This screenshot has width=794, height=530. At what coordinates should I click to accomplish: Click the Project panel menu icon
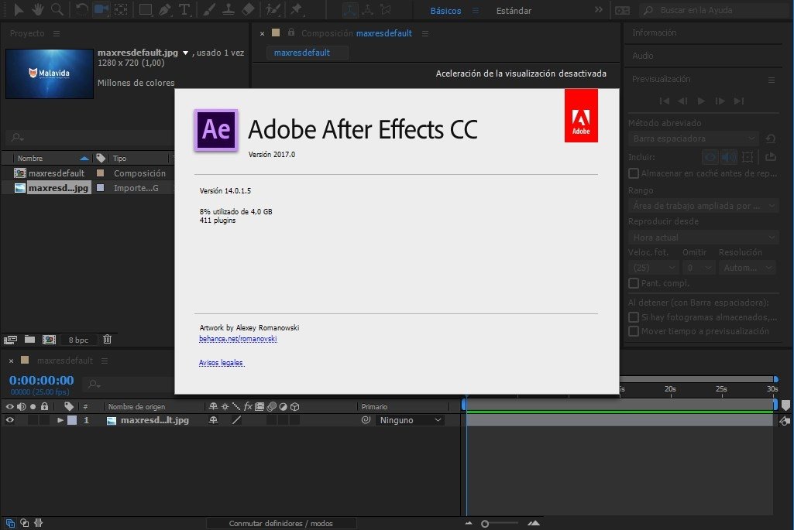click(57, 33)
